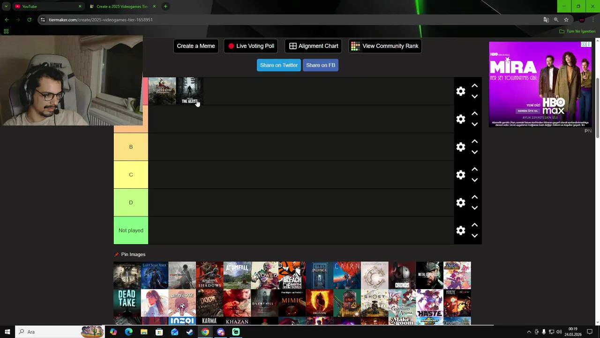This screenshot has height=338, width=600.
Task: Select The Beast game thumbnail in top tier
Action: [x=190, y=91]
